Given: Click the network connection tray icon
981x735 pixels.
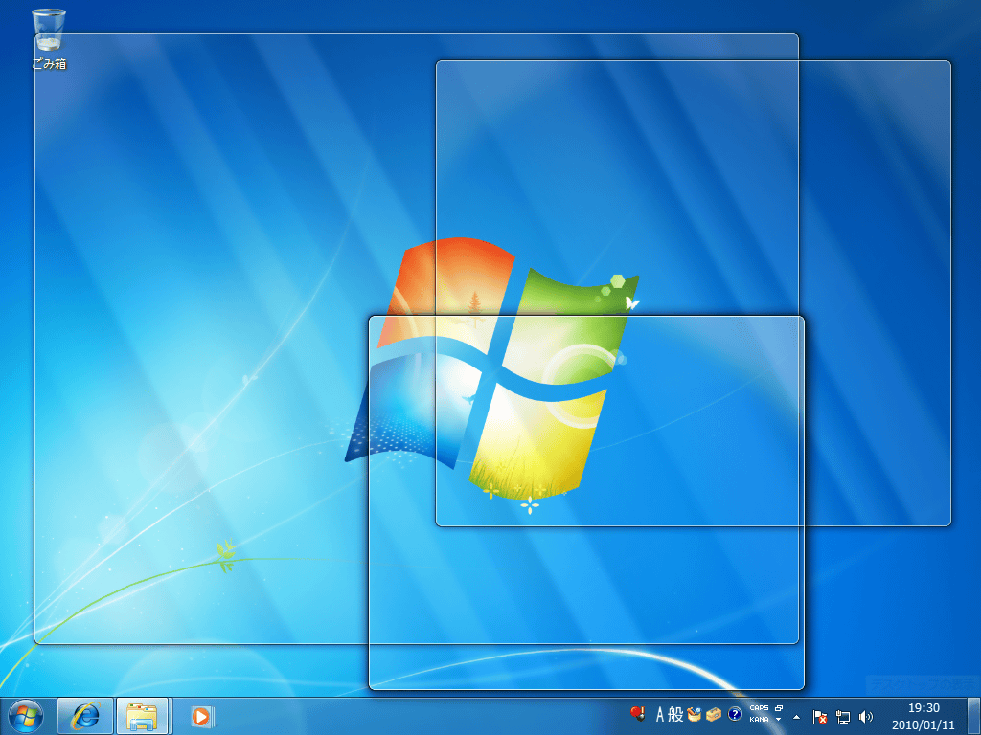Looking at the screenshot, I should pyautogui.click(x=843, y=716).
